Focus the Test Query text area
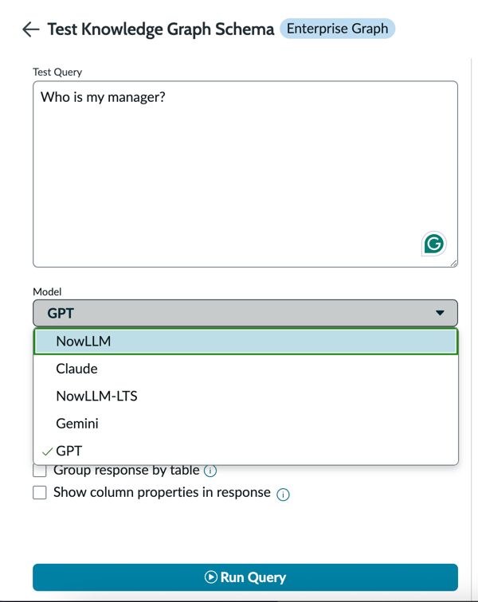478x602 pixels. point(245,174)
